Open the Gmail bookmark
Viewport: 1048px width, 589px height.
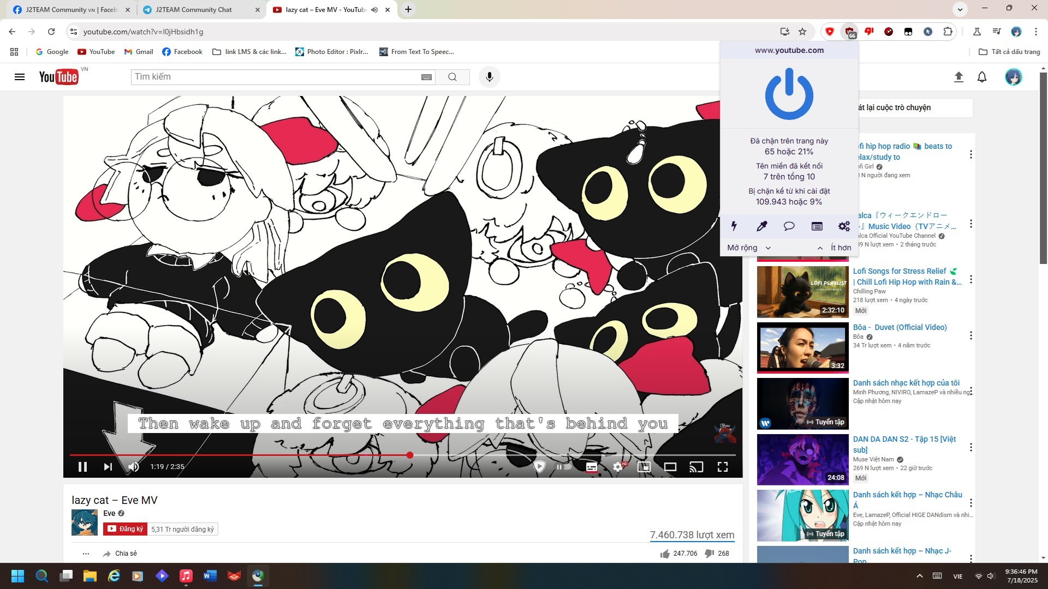139,52
